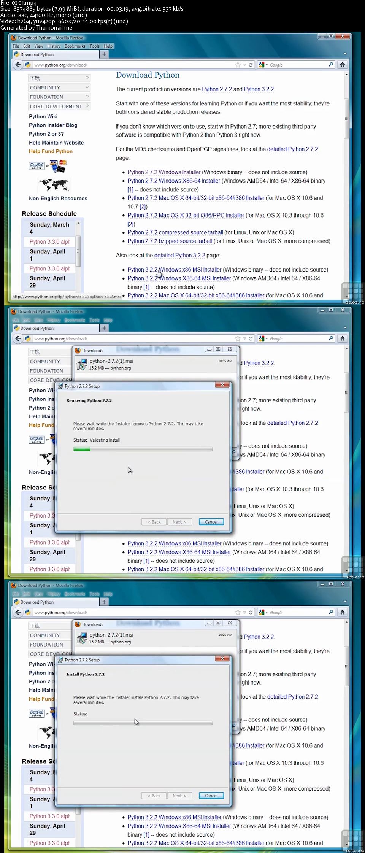The width and height of the screenshot is (365, 853).
Task: Click msi file icon above Install Python dialog
Action: pyautogui.click(x=82, y=638)
